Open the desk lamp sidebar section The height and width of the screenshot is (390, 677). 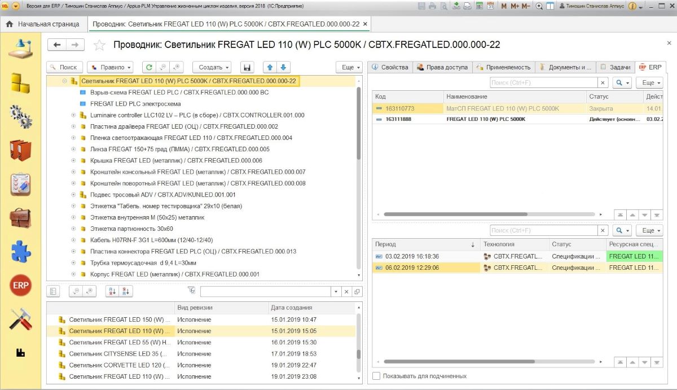coord(20,48)
